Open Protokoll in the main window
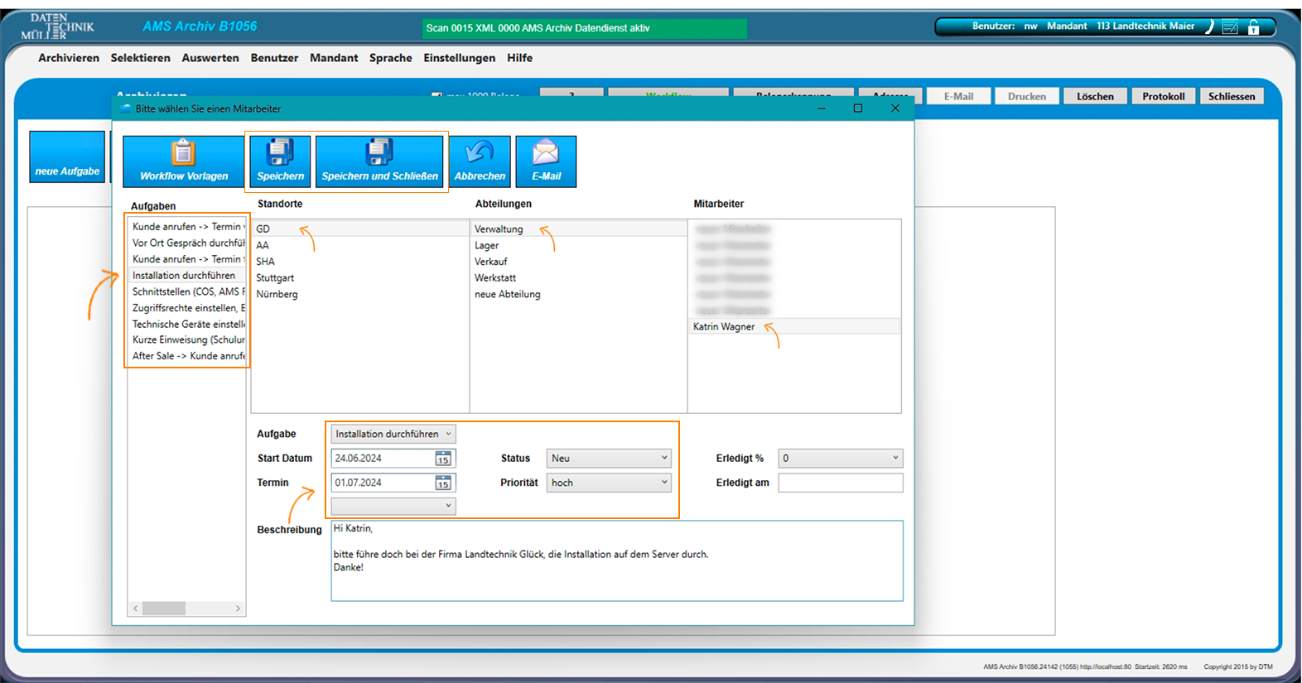 pos(1164,97)
